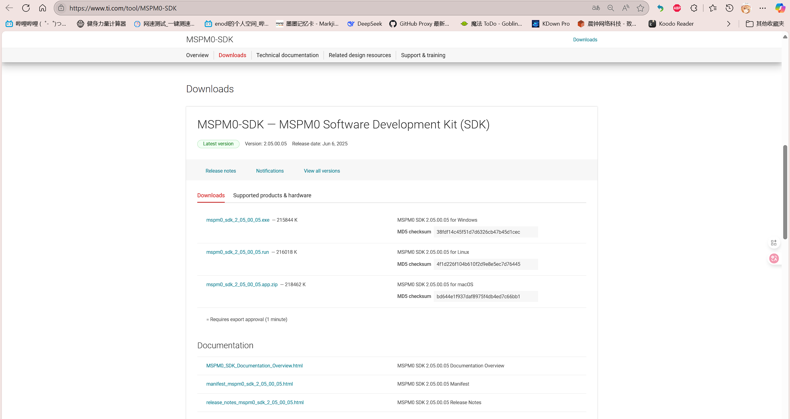Screen dimensions: 790x419
Task: Download mspm0_sdk_2_05_00_05.exe for Windows
Action: coord(238,220)
